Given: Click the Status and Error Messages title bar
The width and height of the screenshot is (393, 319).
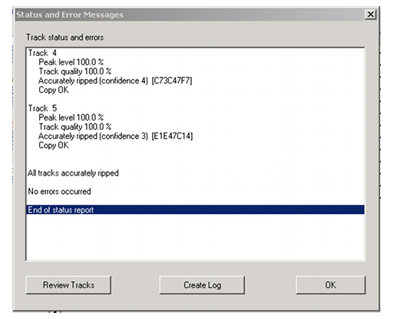Looking at the screenshot, I should [190, 15].
